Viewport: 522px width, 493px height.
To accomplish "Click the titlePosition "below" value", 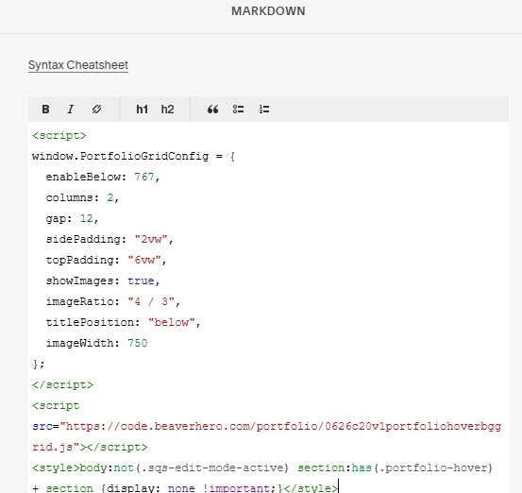I will [171, 322].
